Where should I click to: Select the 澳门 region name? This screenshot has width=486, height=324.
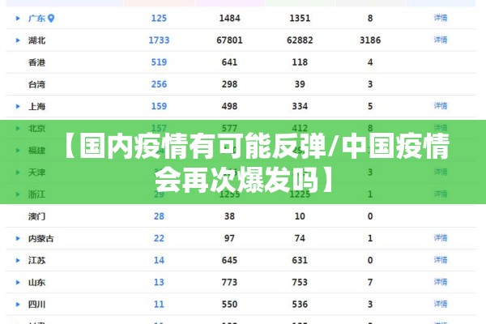tap(37, 216)
